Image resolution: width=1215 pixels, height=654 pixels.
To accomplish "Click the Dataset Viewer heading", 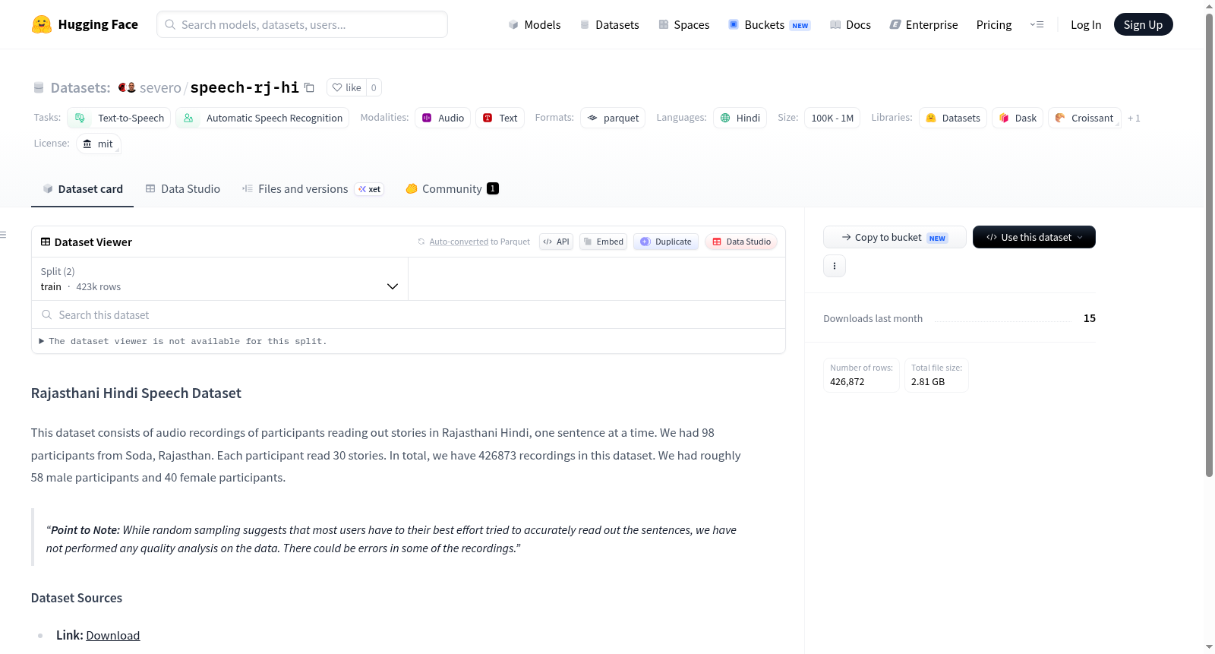I will tap(93, 242).
